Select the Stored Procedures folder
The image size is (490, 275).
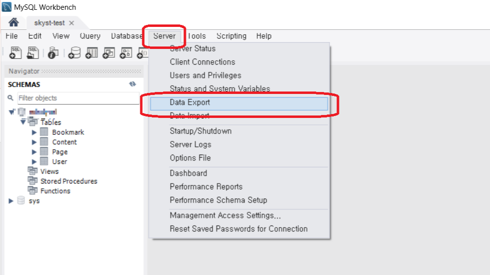click(x=69, y=181)
